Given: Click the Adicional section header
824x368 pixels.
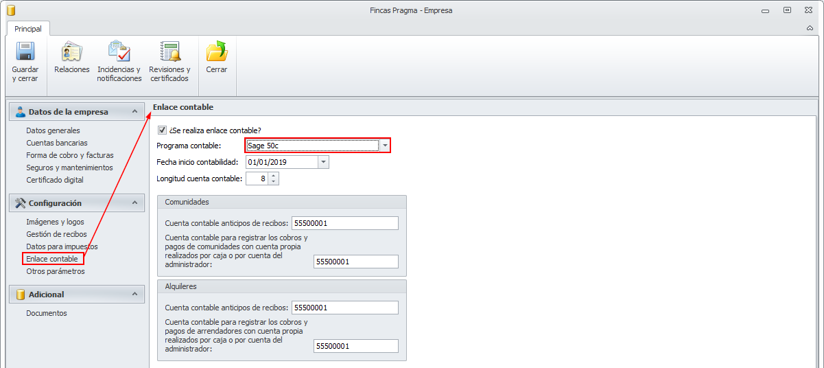Looking at the screenshot, I should click(77, 295).
